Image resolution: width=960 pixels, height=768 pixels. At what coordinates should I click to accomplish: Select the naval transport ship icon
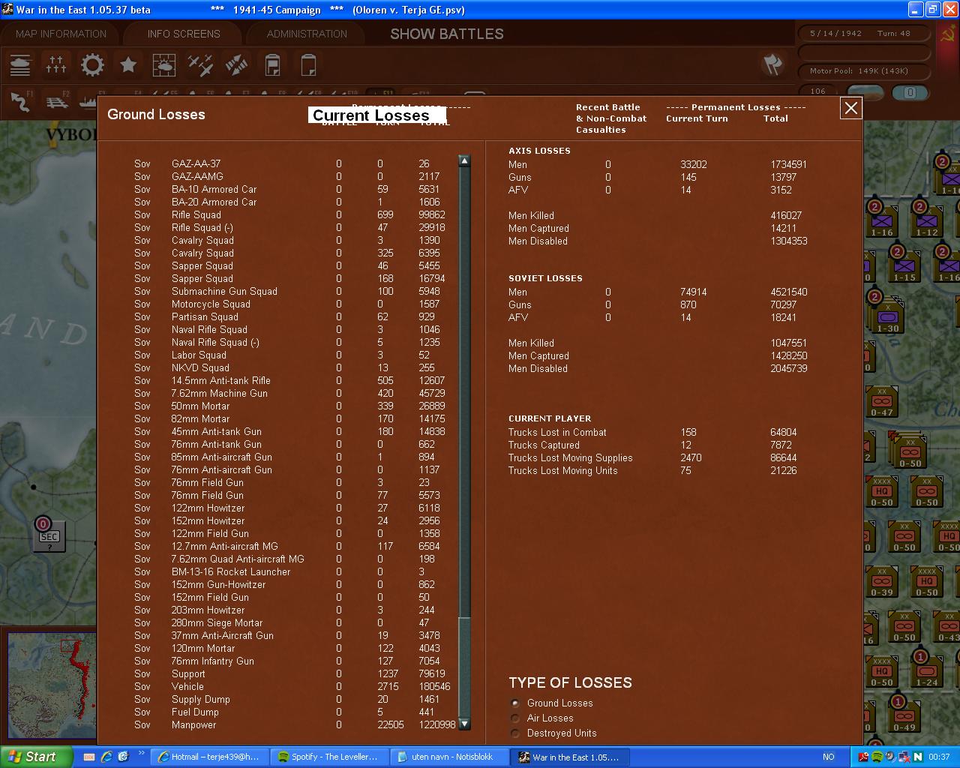87,100
